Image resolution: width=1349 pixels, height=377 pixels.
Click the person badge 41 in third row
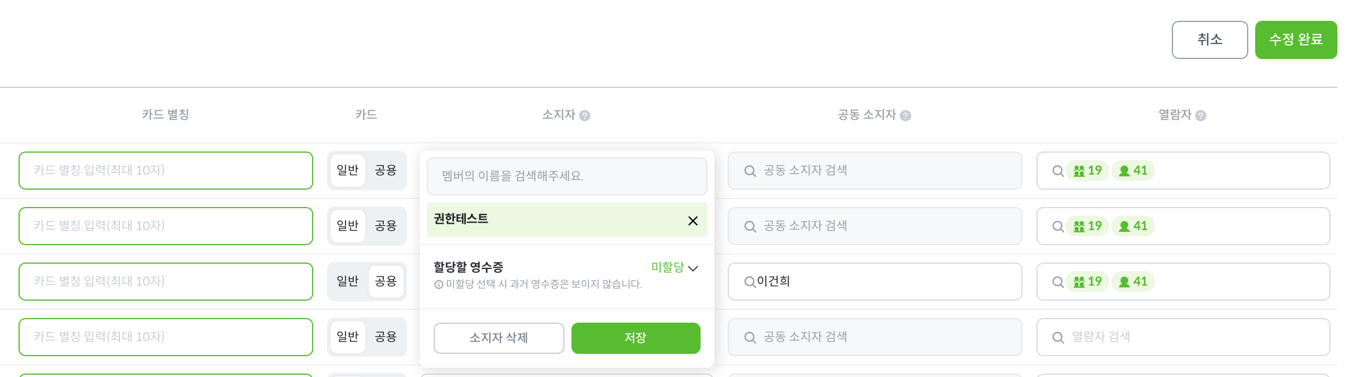(1133, 282)
